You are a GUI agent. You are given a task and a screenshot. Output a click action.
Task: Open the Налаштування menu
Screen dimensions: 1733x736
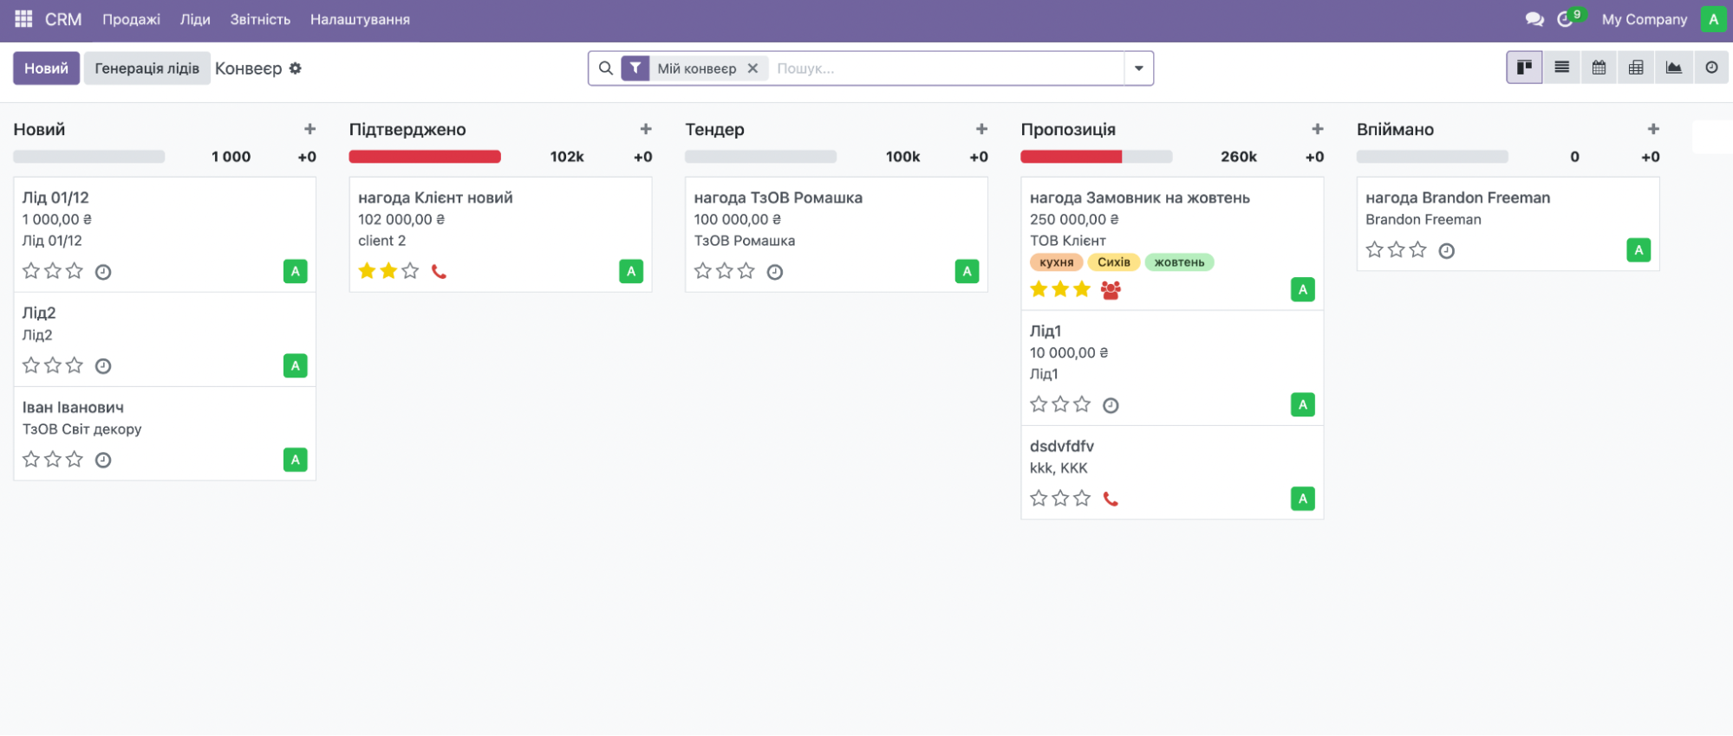coord(360,19)
